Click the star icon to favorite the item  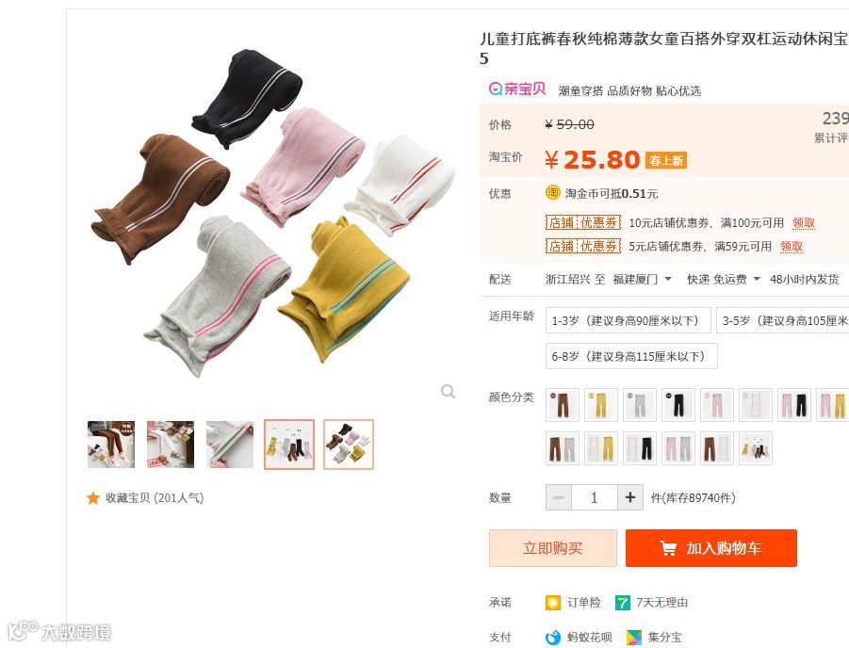pyautogui.click(x=93, y=498)
